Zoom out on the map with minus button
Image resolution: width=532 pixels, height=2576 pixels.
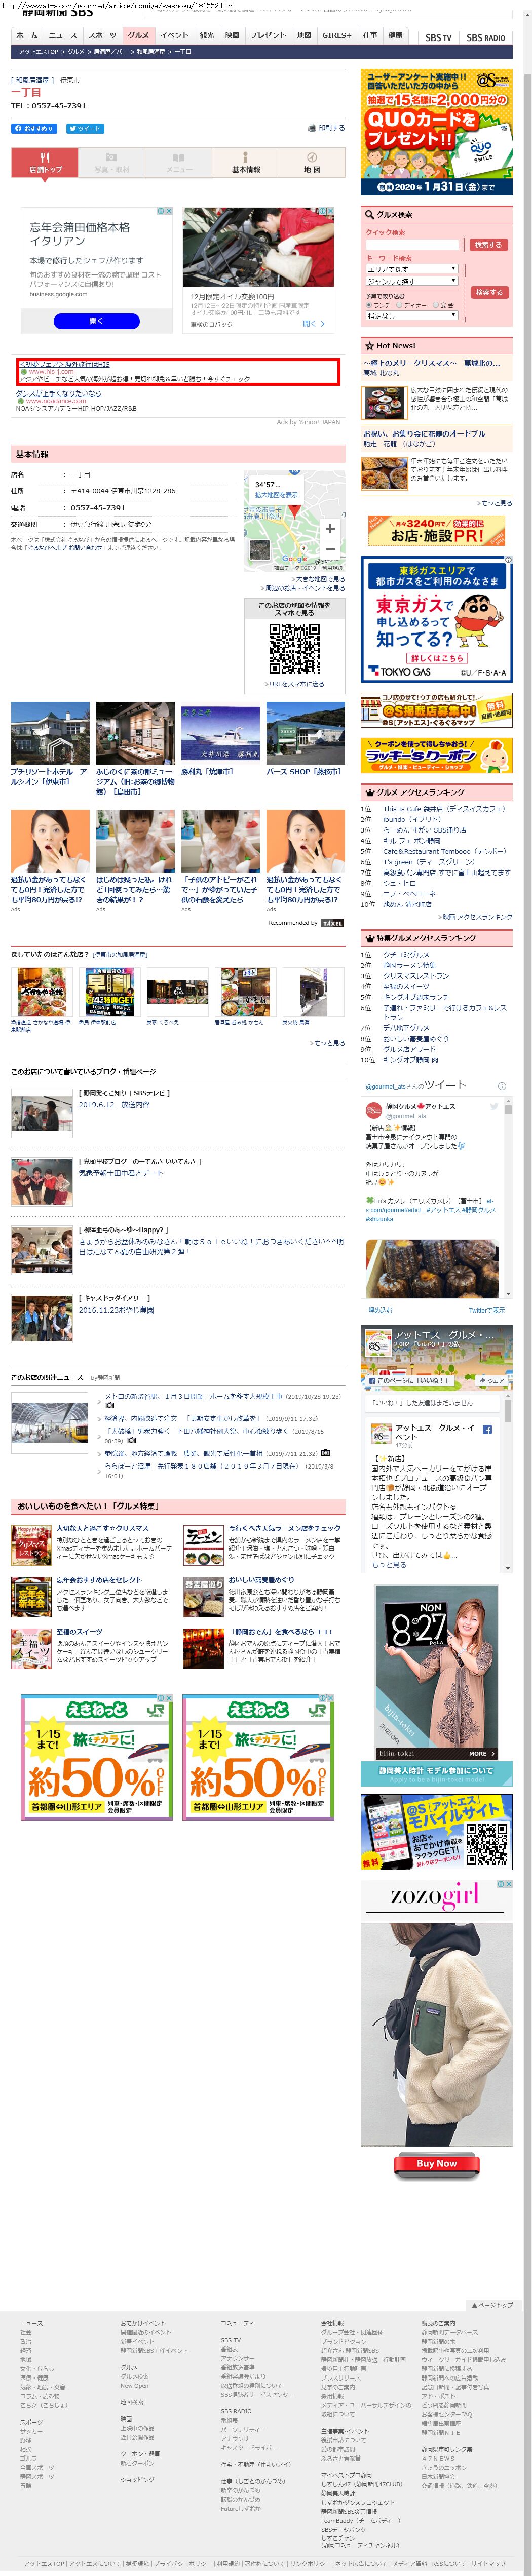pos(329,549)
